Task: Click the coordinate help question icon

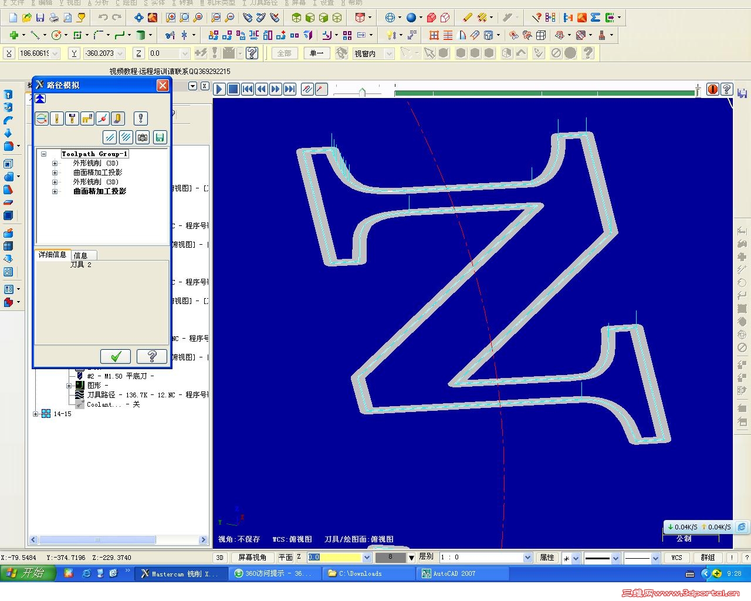Action: 252,53
